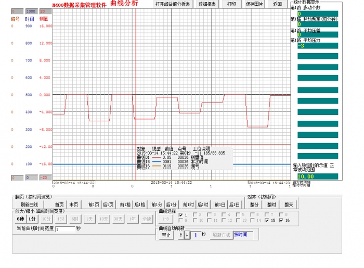Click the 按时间 refresh mode field
This screenshot has width=364, height=268.
pos(243,235)
